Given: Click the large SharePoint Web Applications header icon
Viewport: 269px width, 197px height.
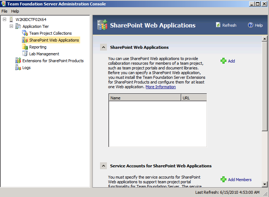Looking at the screenshot, I should (102, 25).
